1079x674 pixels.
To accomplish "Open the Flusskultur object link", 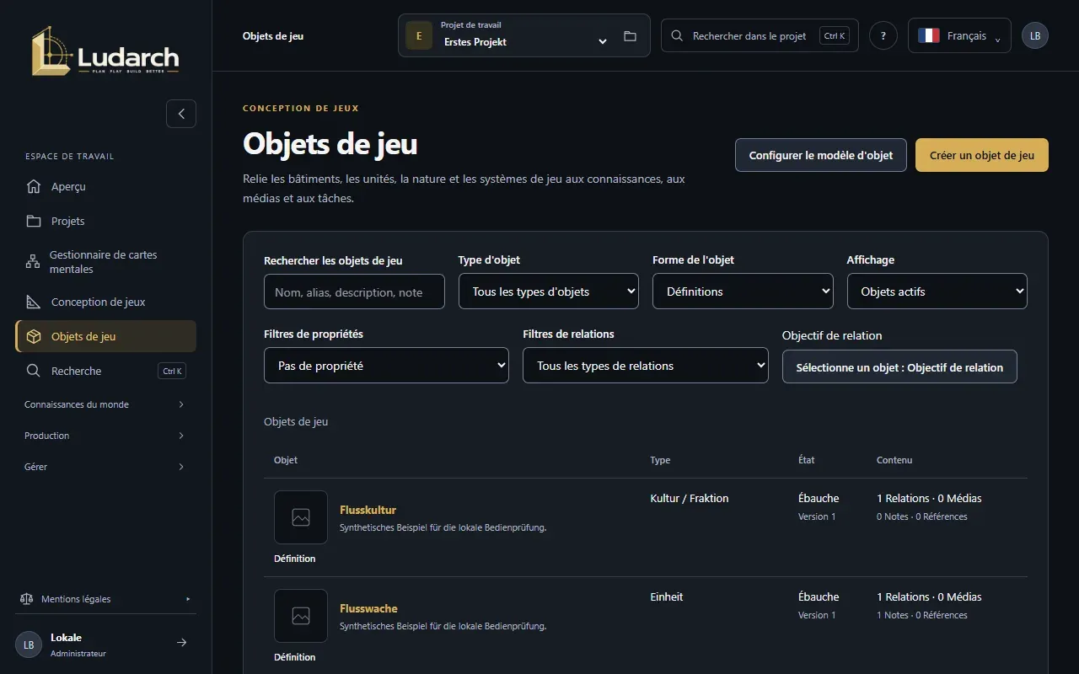I will pos(368,510).
